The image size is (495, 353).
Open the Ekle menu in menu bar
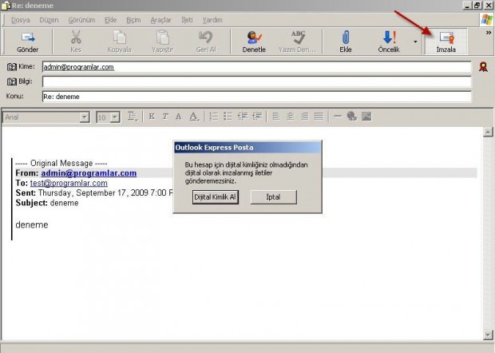tap(111, 20)
